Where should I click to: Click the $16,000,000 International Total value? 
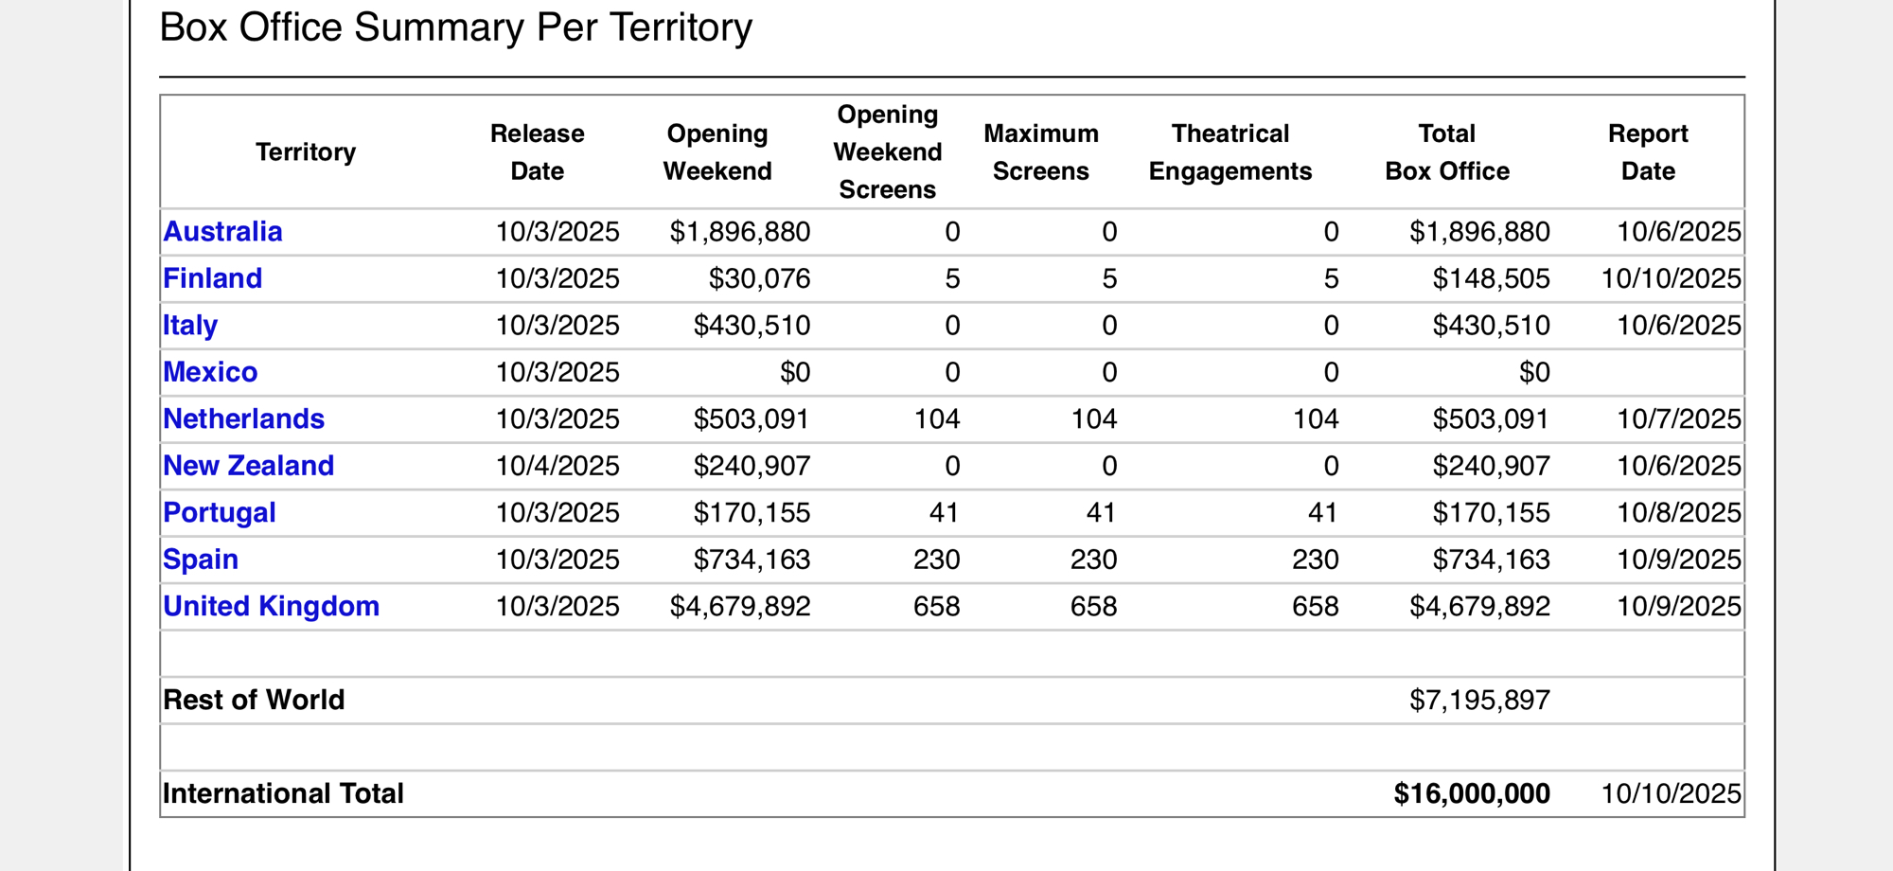1471,793
